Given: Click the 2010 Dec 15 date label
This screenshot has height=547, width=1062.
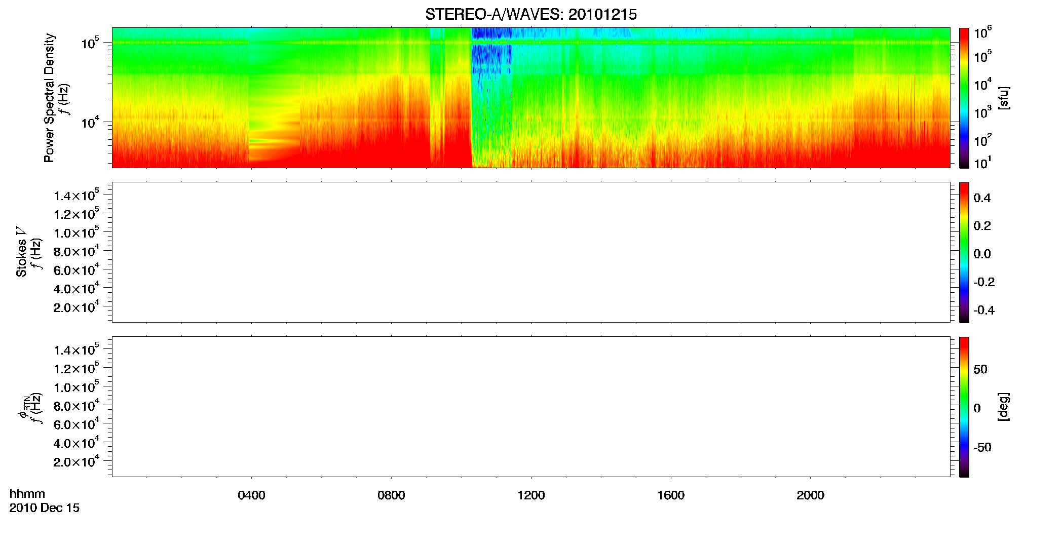Looking at the screenshot, I should click(x=45, y=508).
